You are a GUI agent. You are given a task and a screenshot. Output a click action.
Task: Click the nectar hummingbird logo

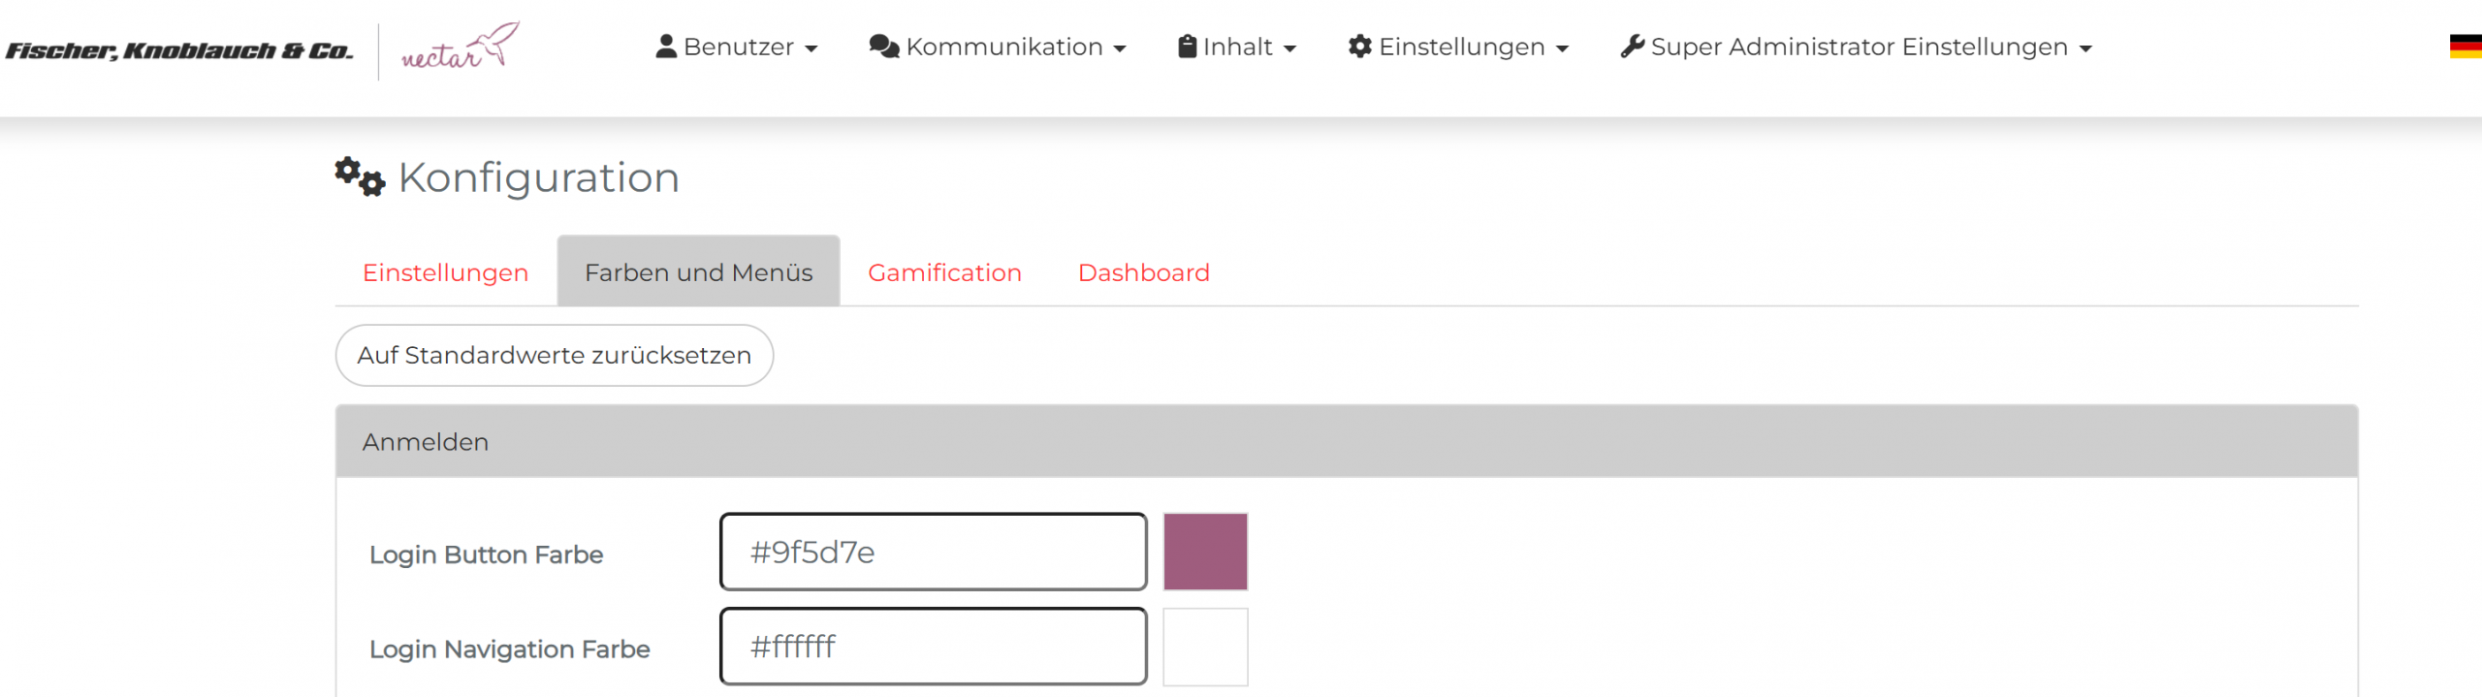(461, 48)
